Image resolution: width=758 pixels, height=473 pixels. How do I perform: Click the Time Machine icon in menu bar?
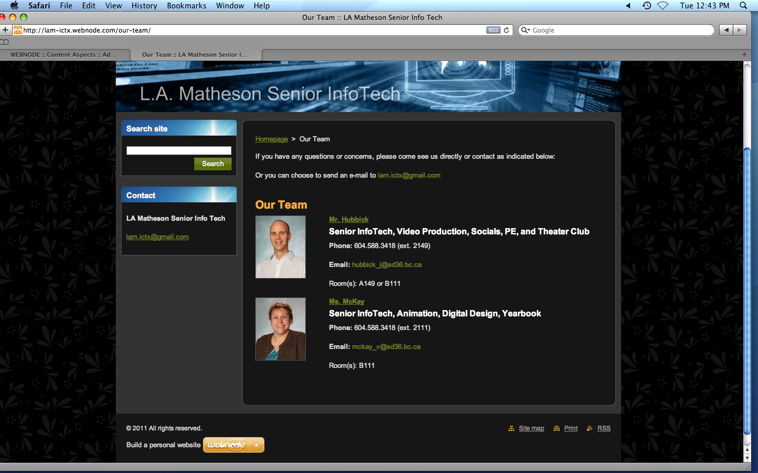coord(647,5)
